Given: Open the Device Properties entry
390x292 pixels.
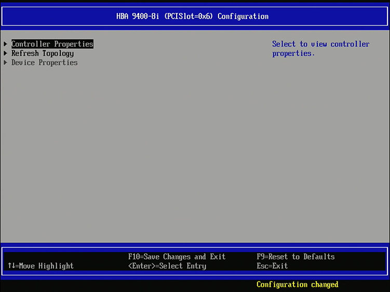Looking at the screenshot, I should (44, 63).
